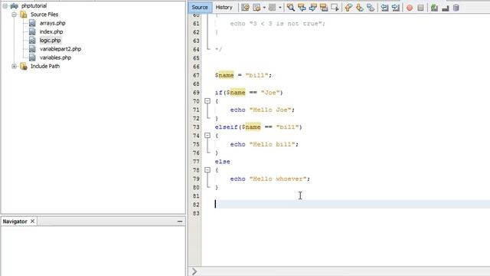The image size is (490, 276).
Task: Close the Navigator panel tab
Action: (x=32, y=222)
